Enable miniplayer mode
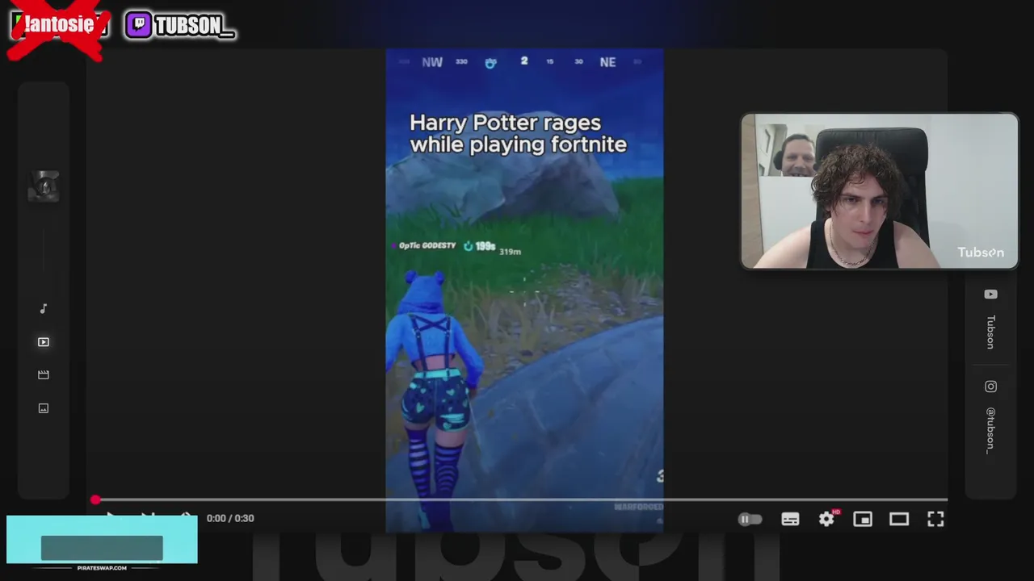Screen dimensions: 1034x581 click(x=863, y=520)
